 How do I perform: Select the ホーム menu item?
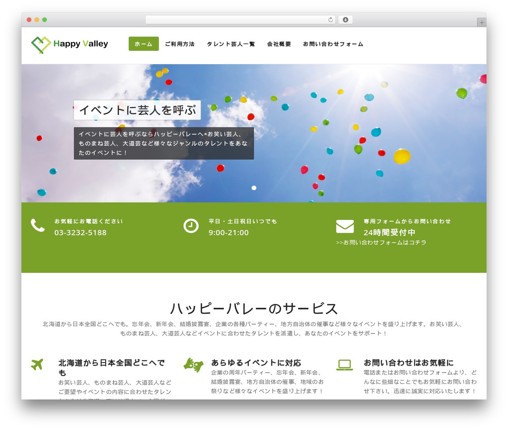[144, 44]
